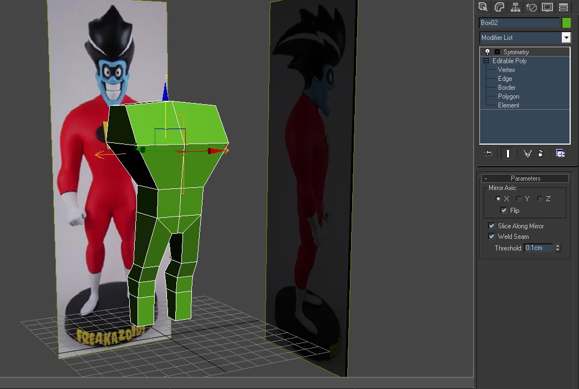
Task: Toggle Symmetry modifier lightbulb on/off
Action: [x=487, y=52]
